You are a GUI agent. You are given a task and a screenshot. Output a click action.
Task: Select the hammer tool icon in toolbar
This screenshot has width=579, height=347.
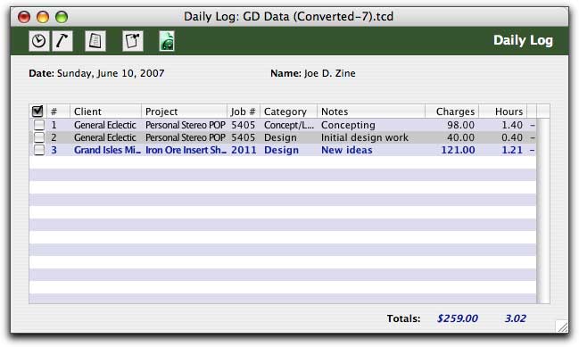coord(62,41)
